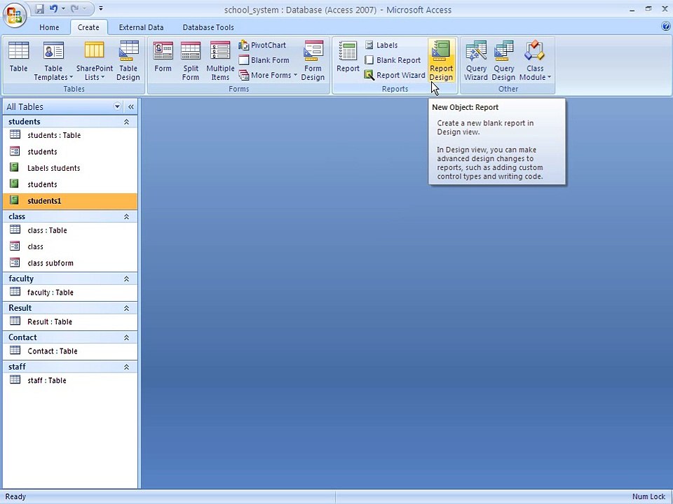Screen dimensions: 673x504
Task: Collapse the students group
Action: point(127,122)
